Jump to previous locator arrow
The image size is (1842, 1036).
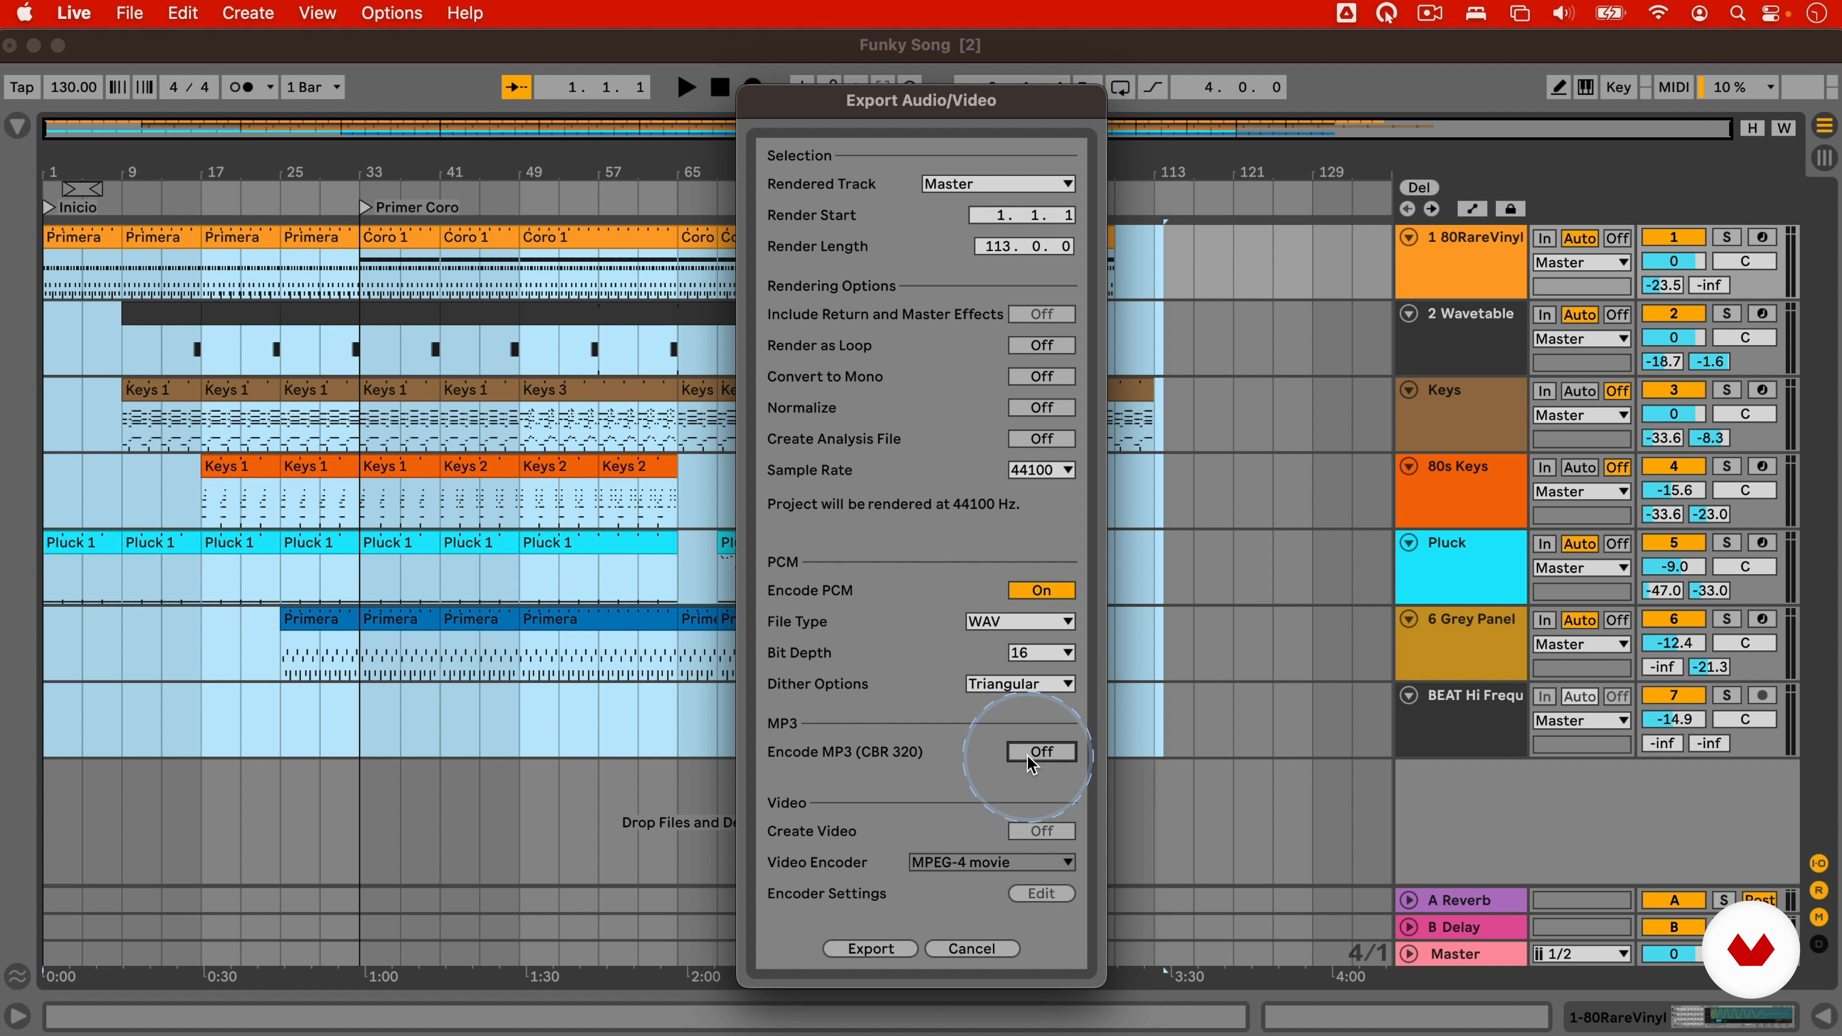[x=1407, y=209]
